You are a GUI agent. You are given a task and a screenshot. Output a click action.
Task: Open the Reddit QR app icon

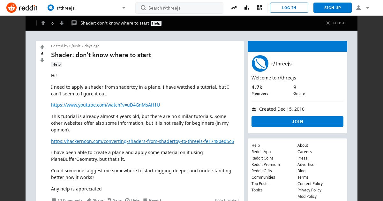tap(259, 8)
